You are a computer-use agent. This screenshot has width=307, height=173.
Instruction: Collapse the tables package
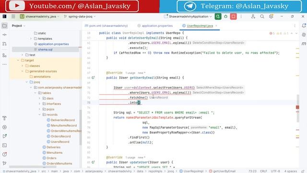pos(35,93)
